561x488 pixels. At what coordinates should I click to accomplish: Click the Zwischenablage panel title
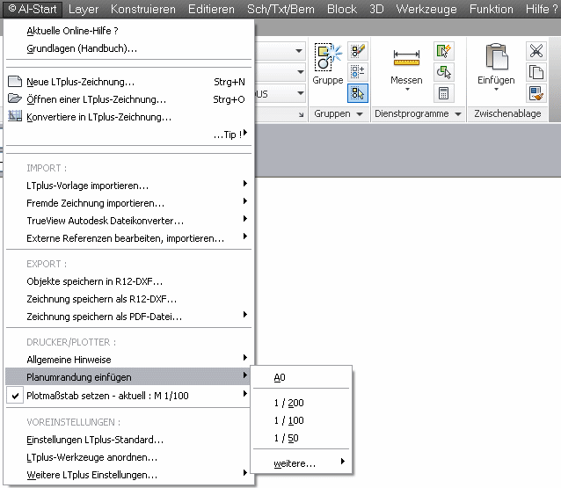(507, 113)
